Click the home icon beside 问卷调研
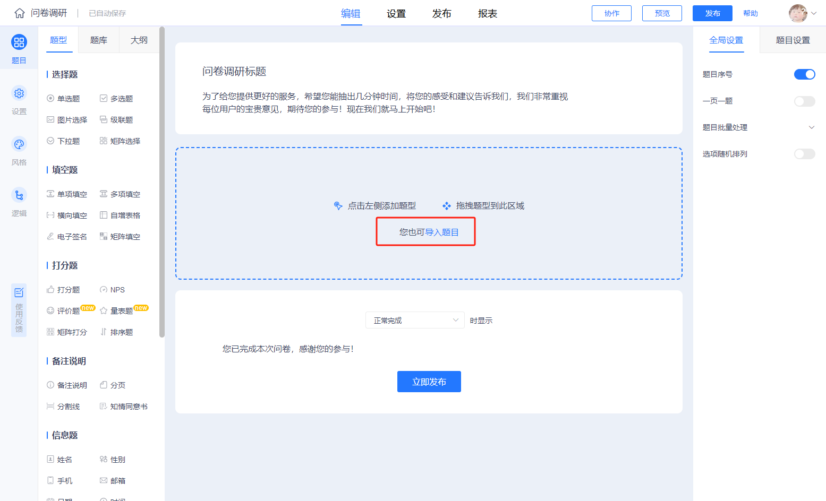This screenshot has width=826, height=501. click(20, 13)
